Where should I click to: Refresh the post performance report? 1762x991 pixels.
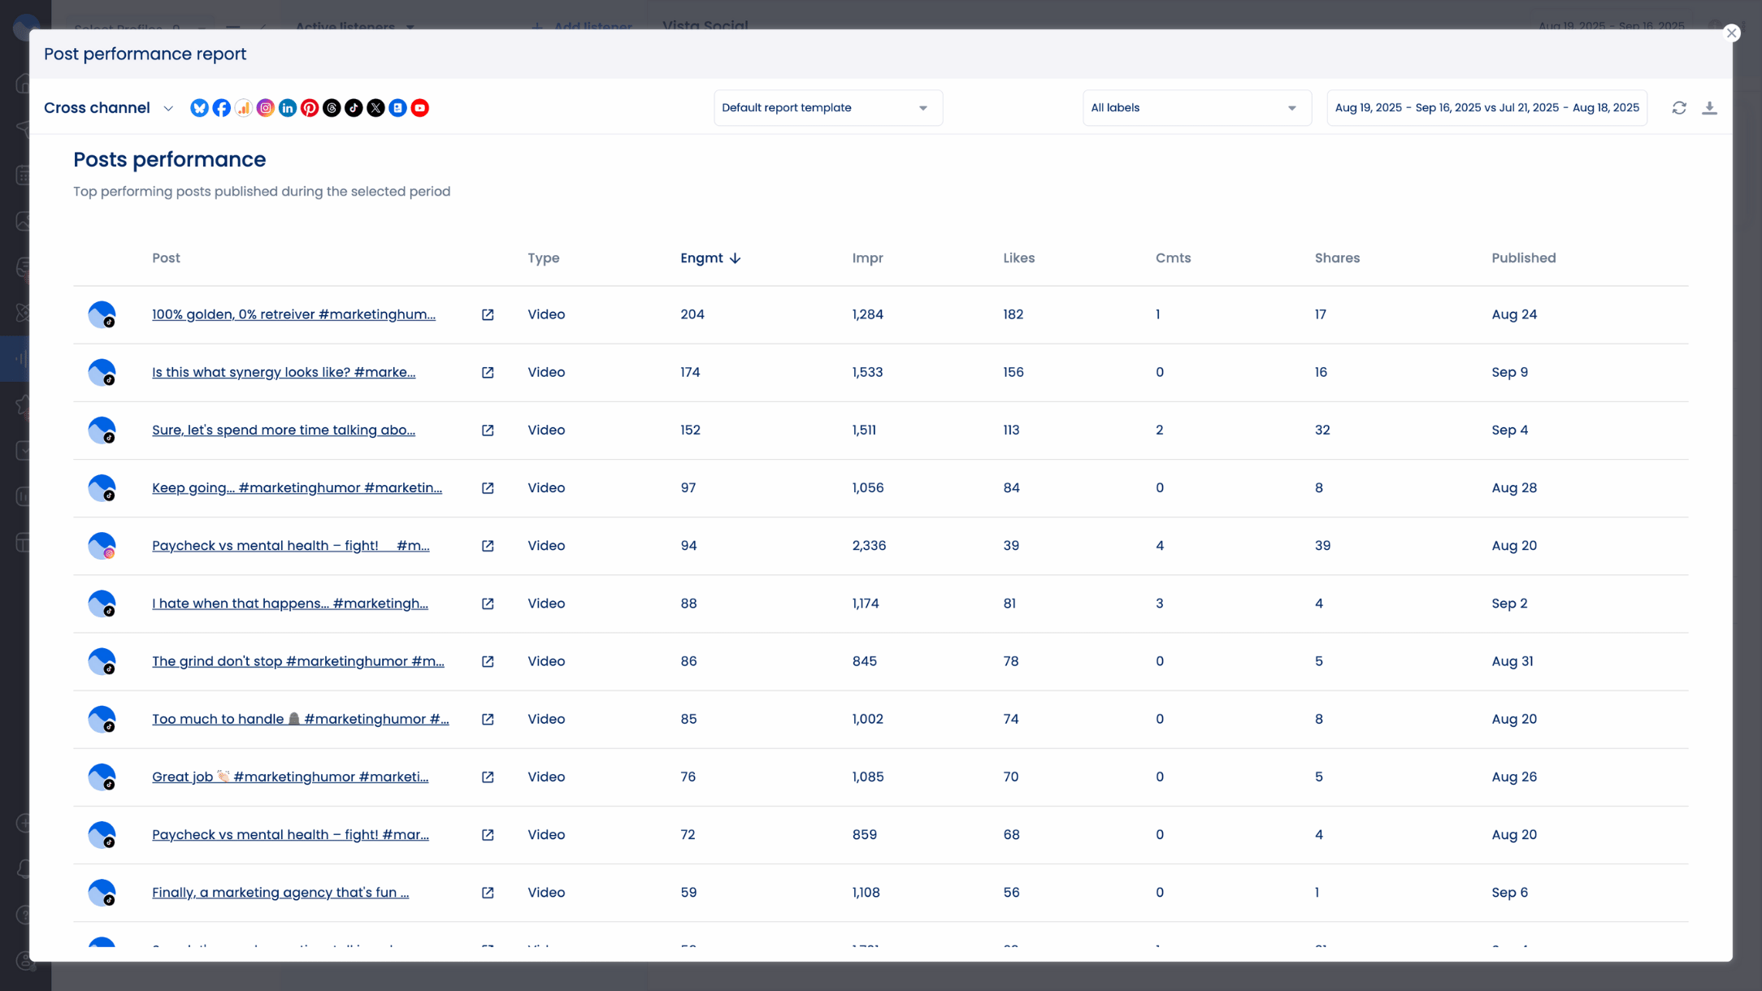coord(1679,107)
